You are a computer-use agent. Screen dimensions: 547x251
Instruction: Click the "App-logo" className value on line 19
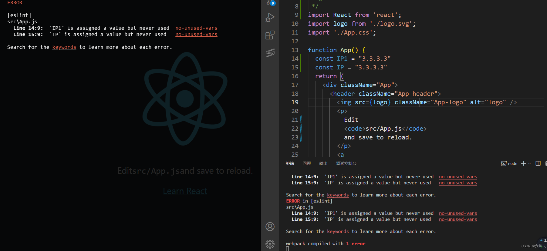pos(448,102)
